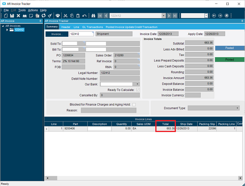Click the folder icon beside 122412
The height and width of the screenshot is (186, 245).
(x=12, y=30)
